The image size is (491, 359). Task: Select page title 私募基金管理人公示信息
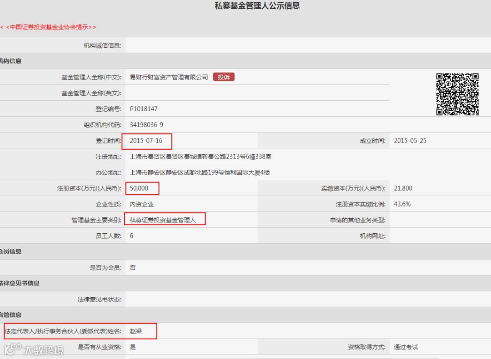click(257, 5)
